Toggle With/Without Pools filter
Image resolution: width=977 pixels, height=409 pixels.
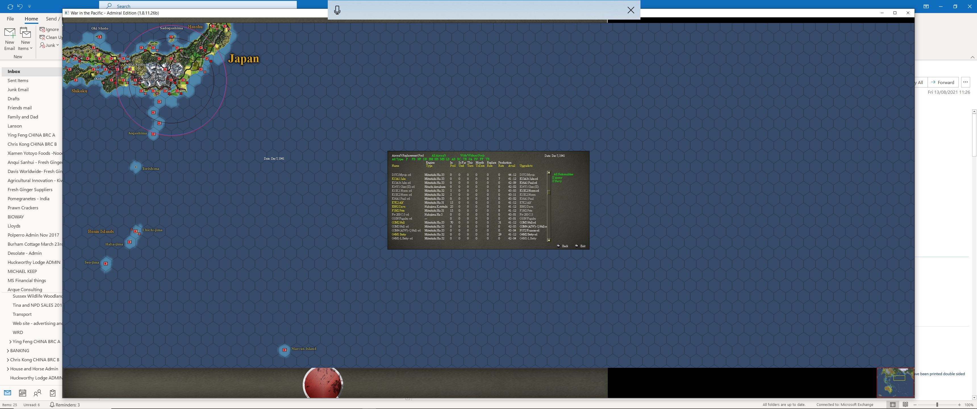472,156
